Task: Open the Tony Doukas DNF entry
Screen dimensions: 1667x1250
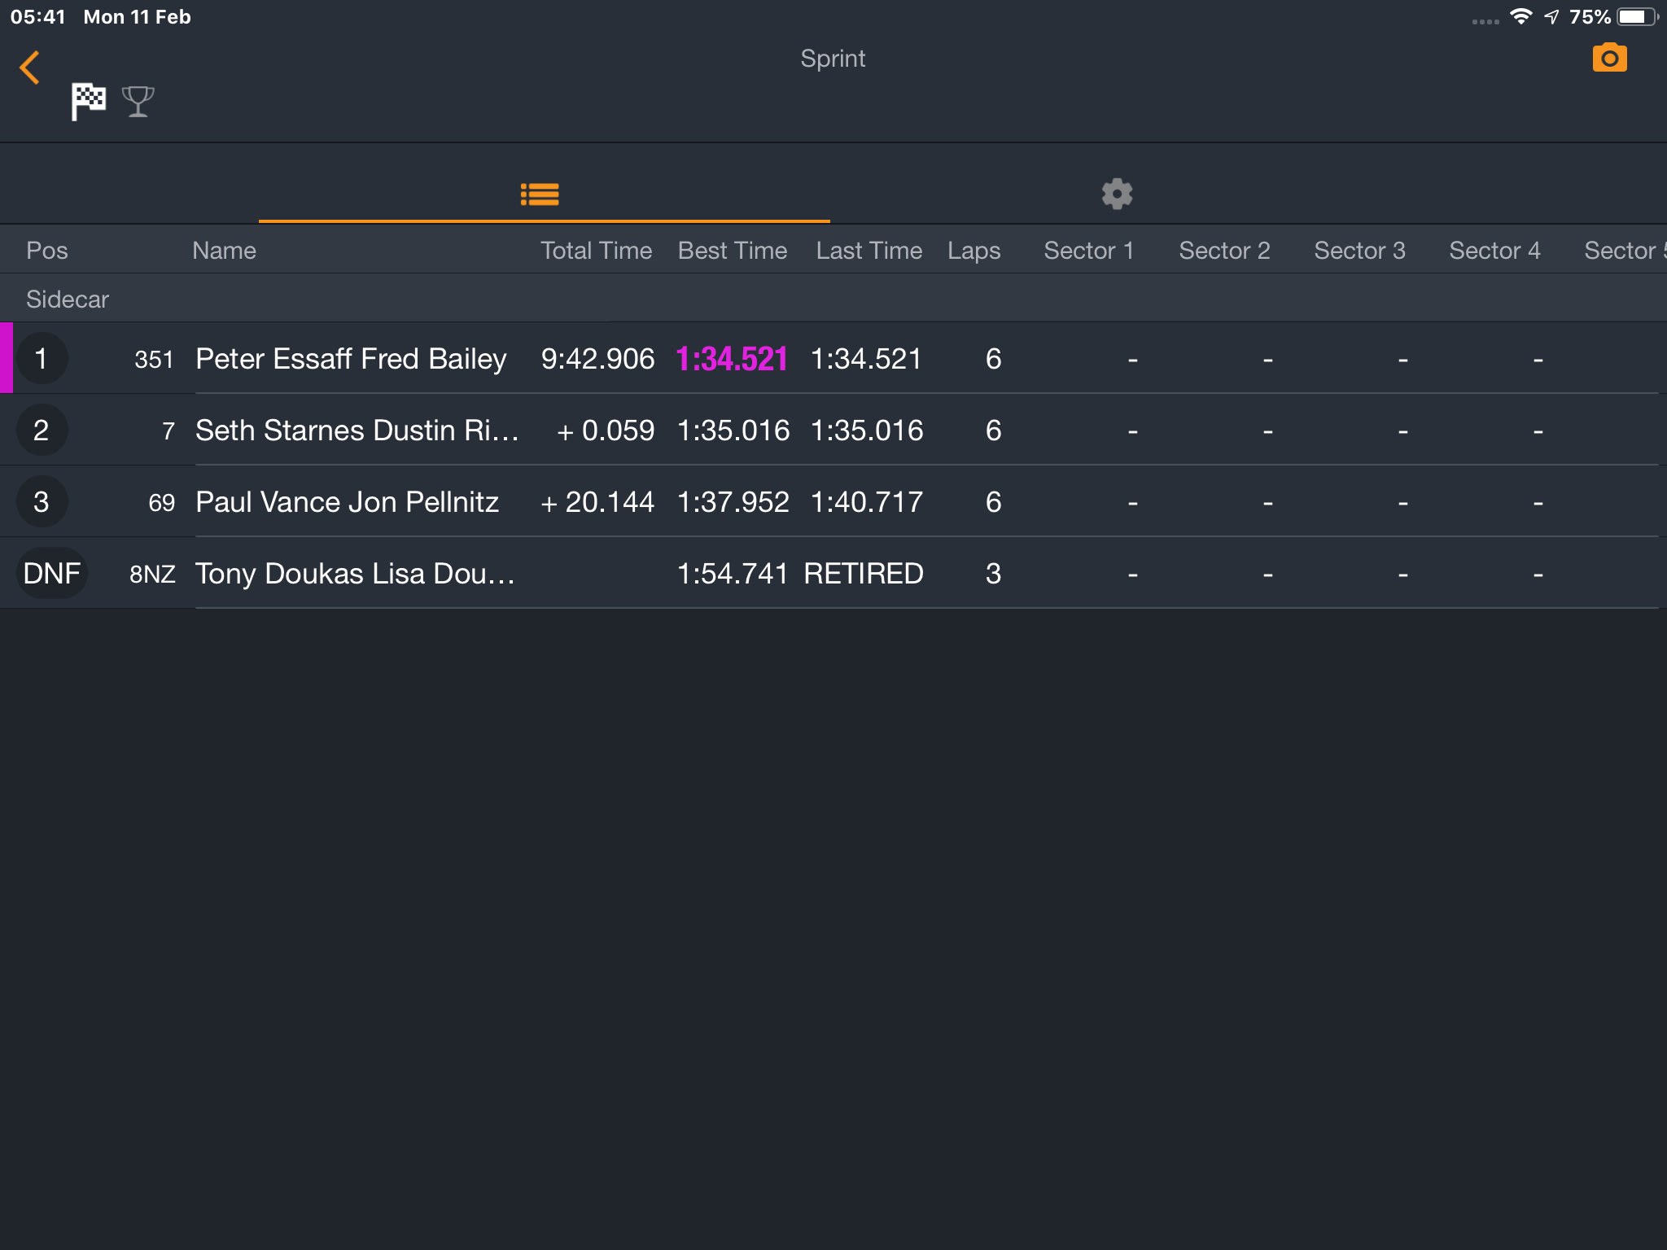Action: (833, 573)
